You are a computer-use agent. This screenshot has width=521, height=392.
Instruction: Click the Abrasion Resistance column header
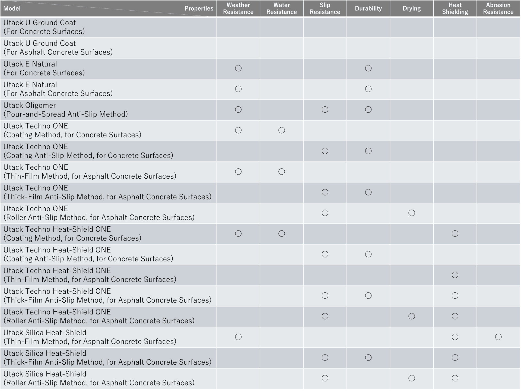pos(498,8)
